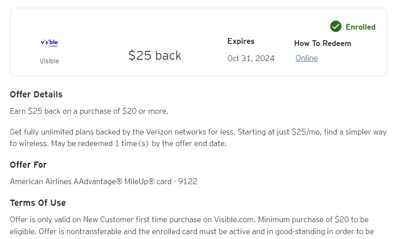Click the Visible.com terms paragraph
Viewport: 398px width, 239px height.
pyautogui.click(x=192, y=226)
